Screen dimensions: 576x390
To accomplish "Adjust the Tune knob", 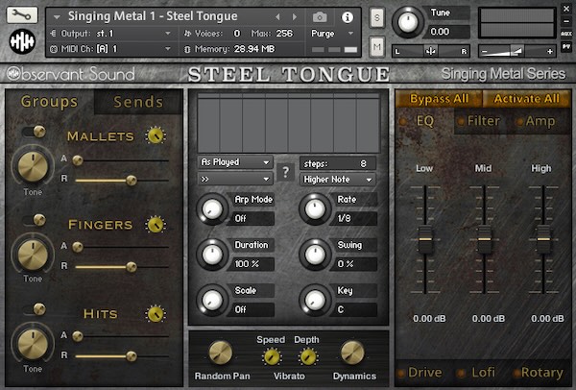I will click(x=408, y=22).
